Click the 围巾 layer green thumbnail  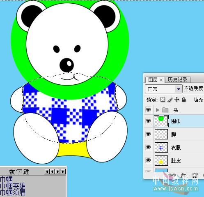tap(161, 121)
